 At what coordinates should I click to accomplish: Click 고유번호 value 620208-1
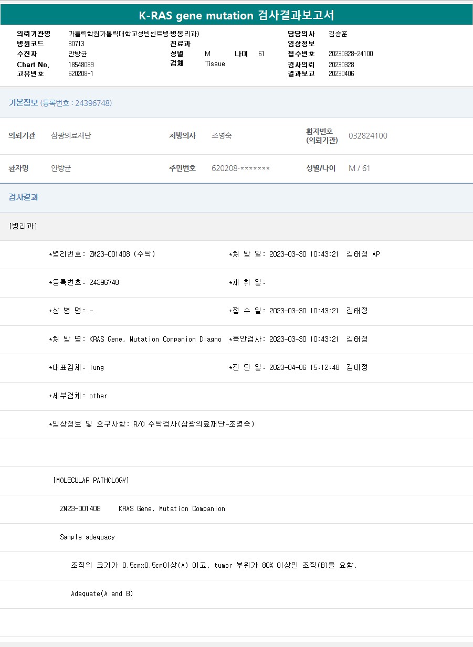[x=81, y=73]
